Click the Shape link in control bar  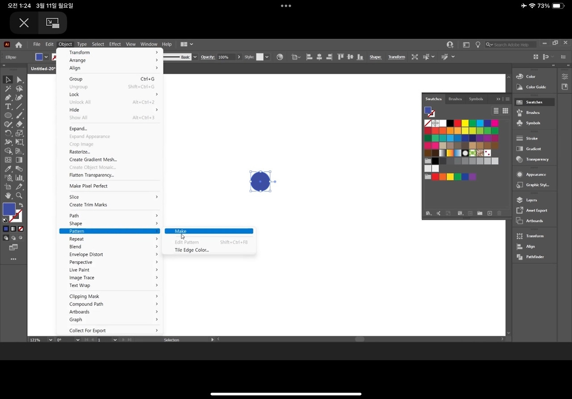(375, 57)
